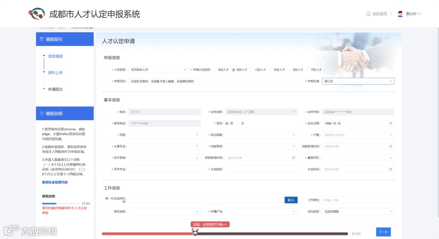Screen dimensions: 439x239
Task: Choose 男 for gender
Action: coord(227,123)
